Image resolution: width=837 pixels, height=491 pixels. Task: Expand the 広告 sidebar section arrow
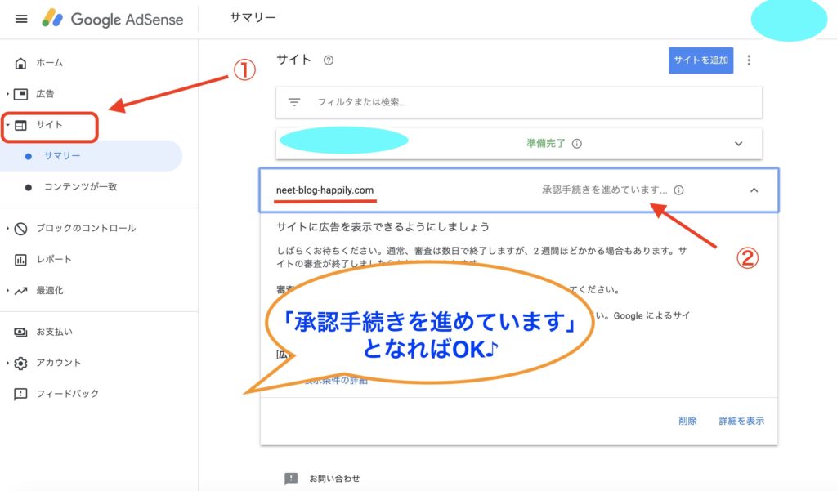(x=7, y=94)
